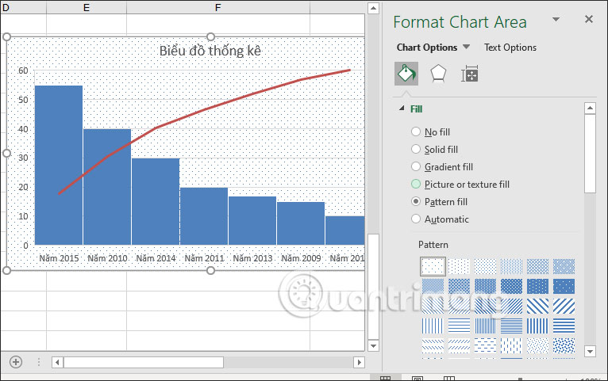The height and width of the screenshot is (381, 608).
Task: Click the Chart Options tab
Action: tap(426, 48)
